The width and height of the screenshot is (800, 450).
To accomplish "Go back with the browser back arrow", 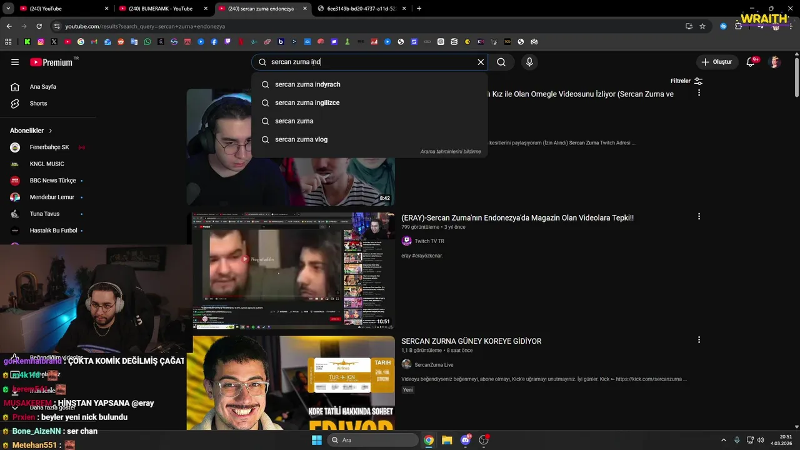I will (9, 26).
